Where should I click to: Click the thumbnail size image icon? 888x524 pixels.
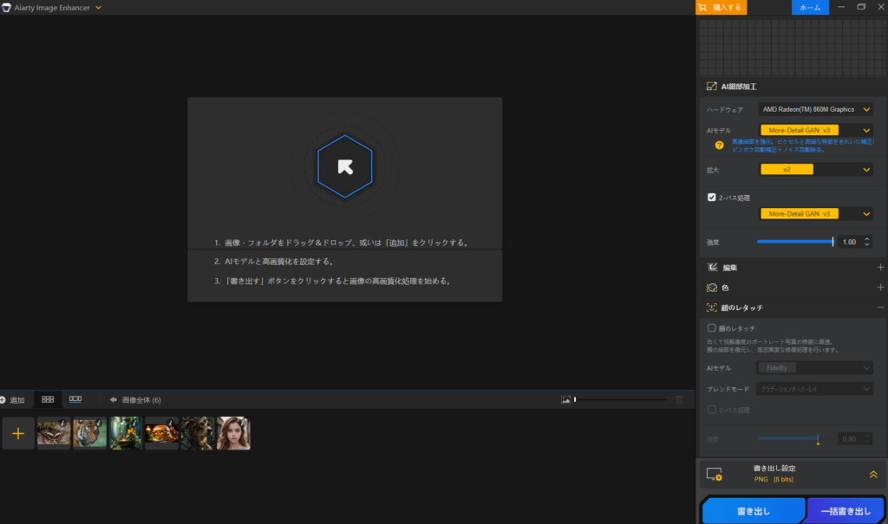pos(565,399)
